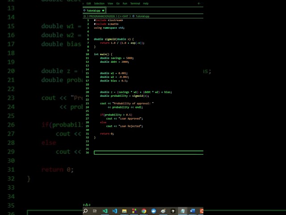Screen dimensions: 286x215
Task: Select the Tutorial.cpp editor tab
Action: pos(94,11)
